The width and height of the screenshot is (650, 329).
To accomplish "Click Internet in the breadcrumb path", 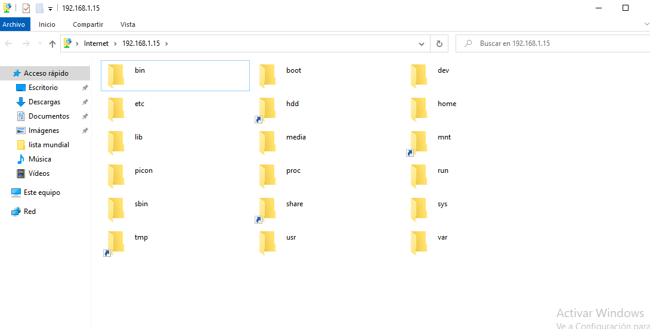I will (x=96, y=44).
